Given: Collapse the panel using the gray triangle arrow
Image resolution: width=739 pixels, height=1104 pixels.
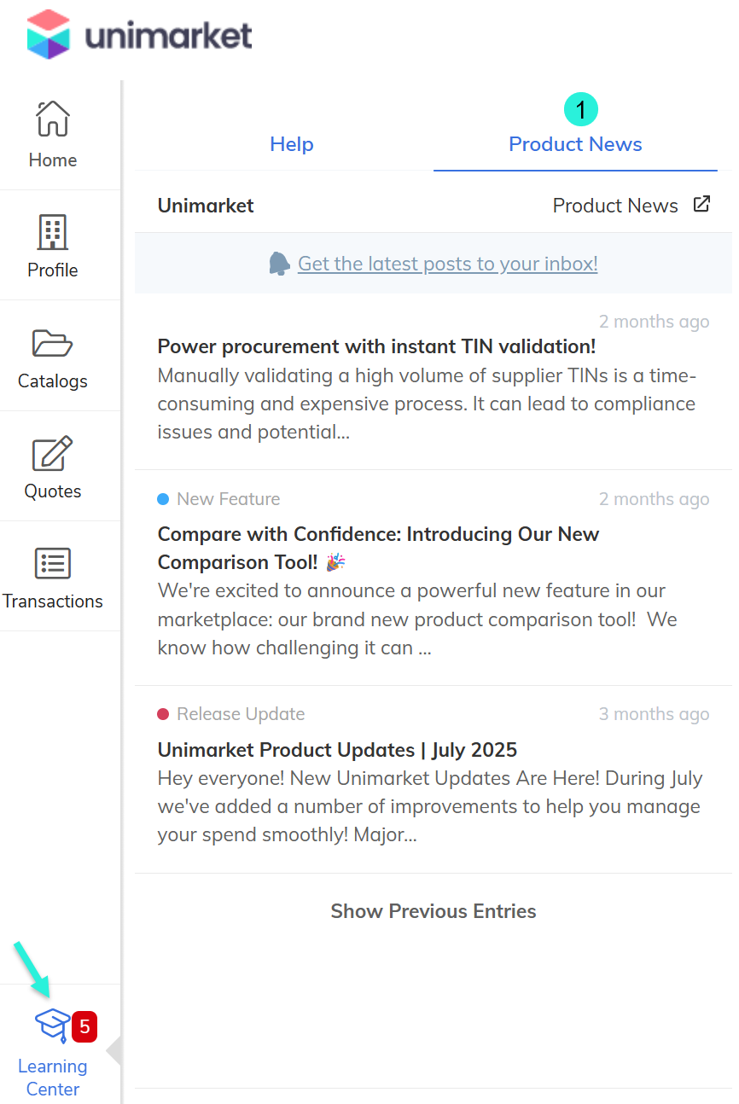Looking at the screenshot, I should click(x=113, y=1051).
